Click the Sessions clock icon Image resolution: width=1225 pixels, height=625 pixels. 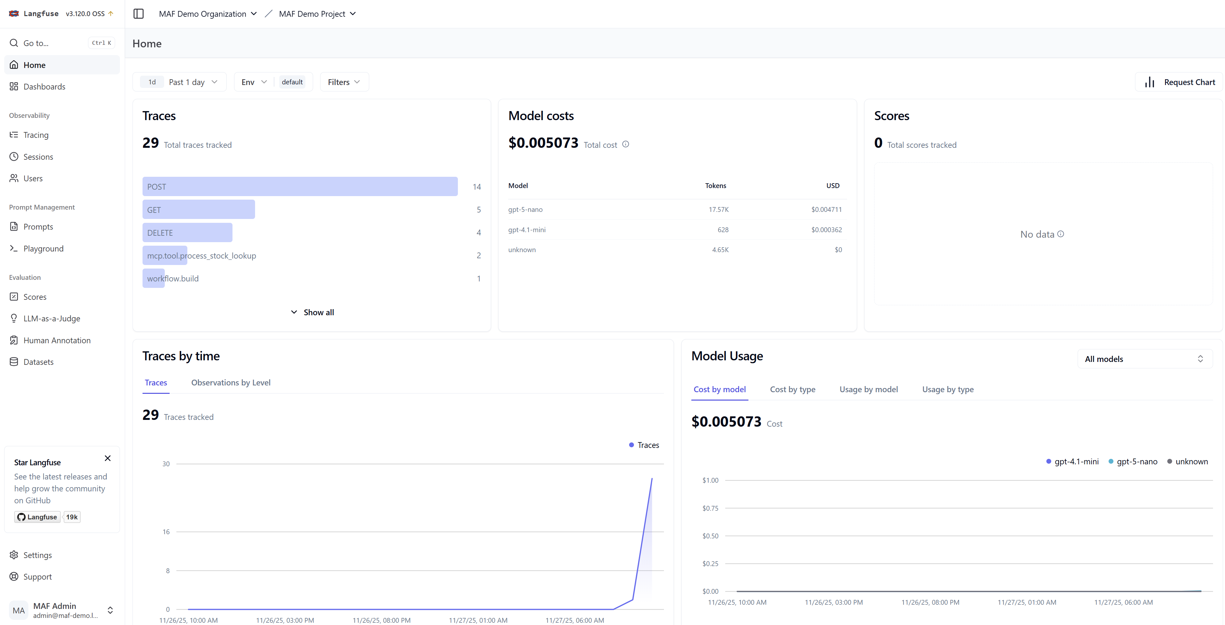[14, 157]
